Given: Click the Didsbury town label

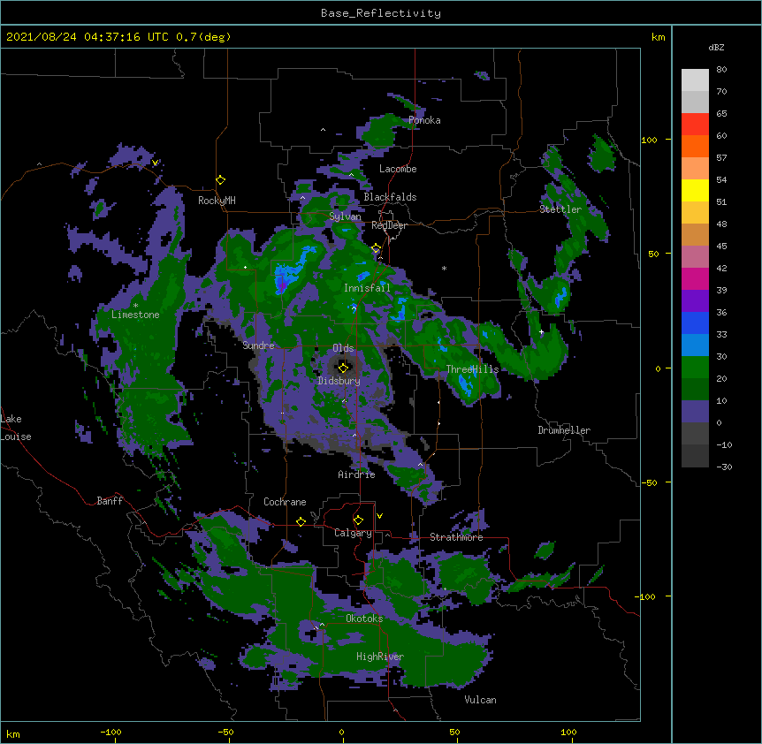Looking at the screenshot, I should coord(339,381).
